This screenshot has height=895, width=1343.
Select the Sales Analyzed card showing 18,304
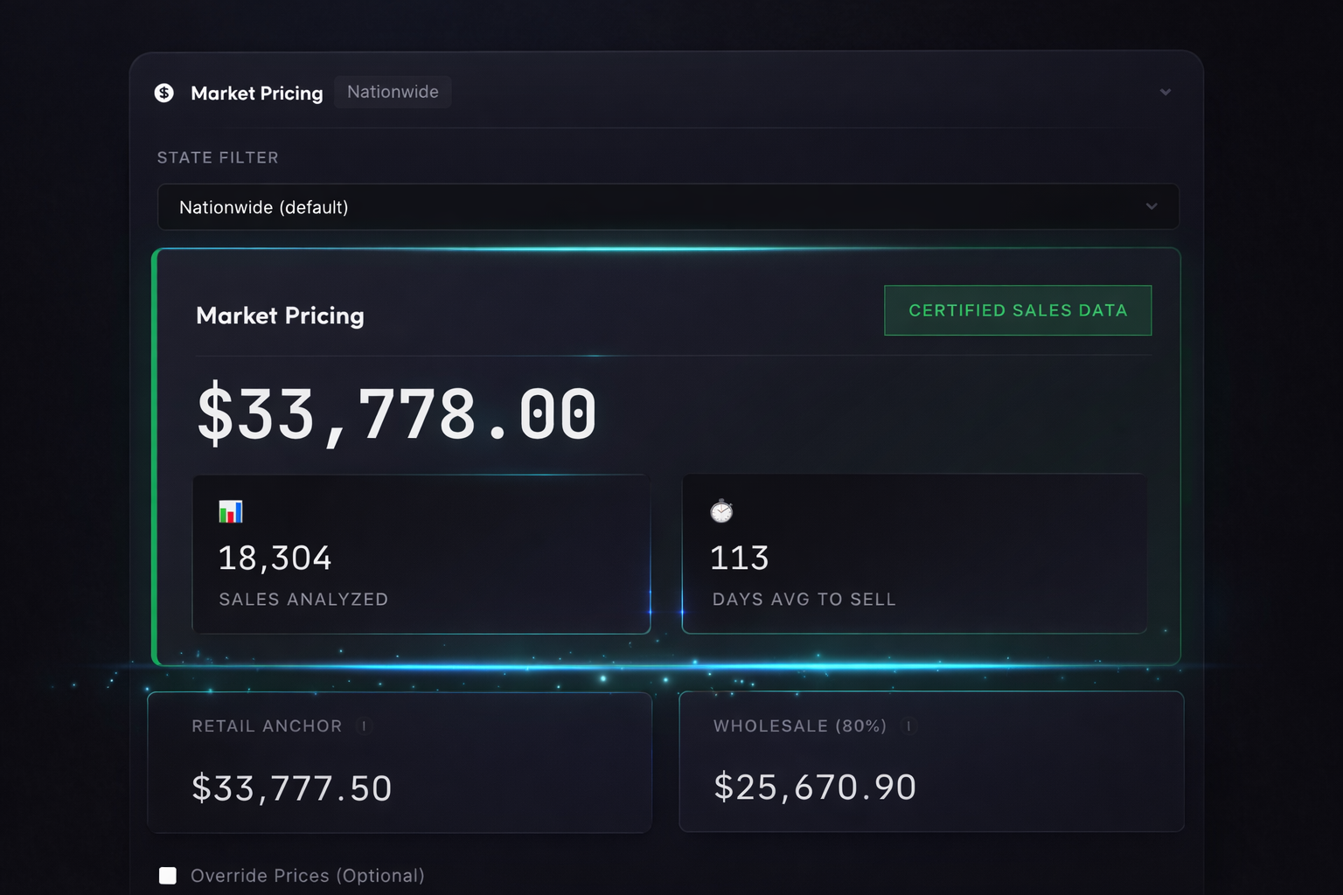pos(421,554)
